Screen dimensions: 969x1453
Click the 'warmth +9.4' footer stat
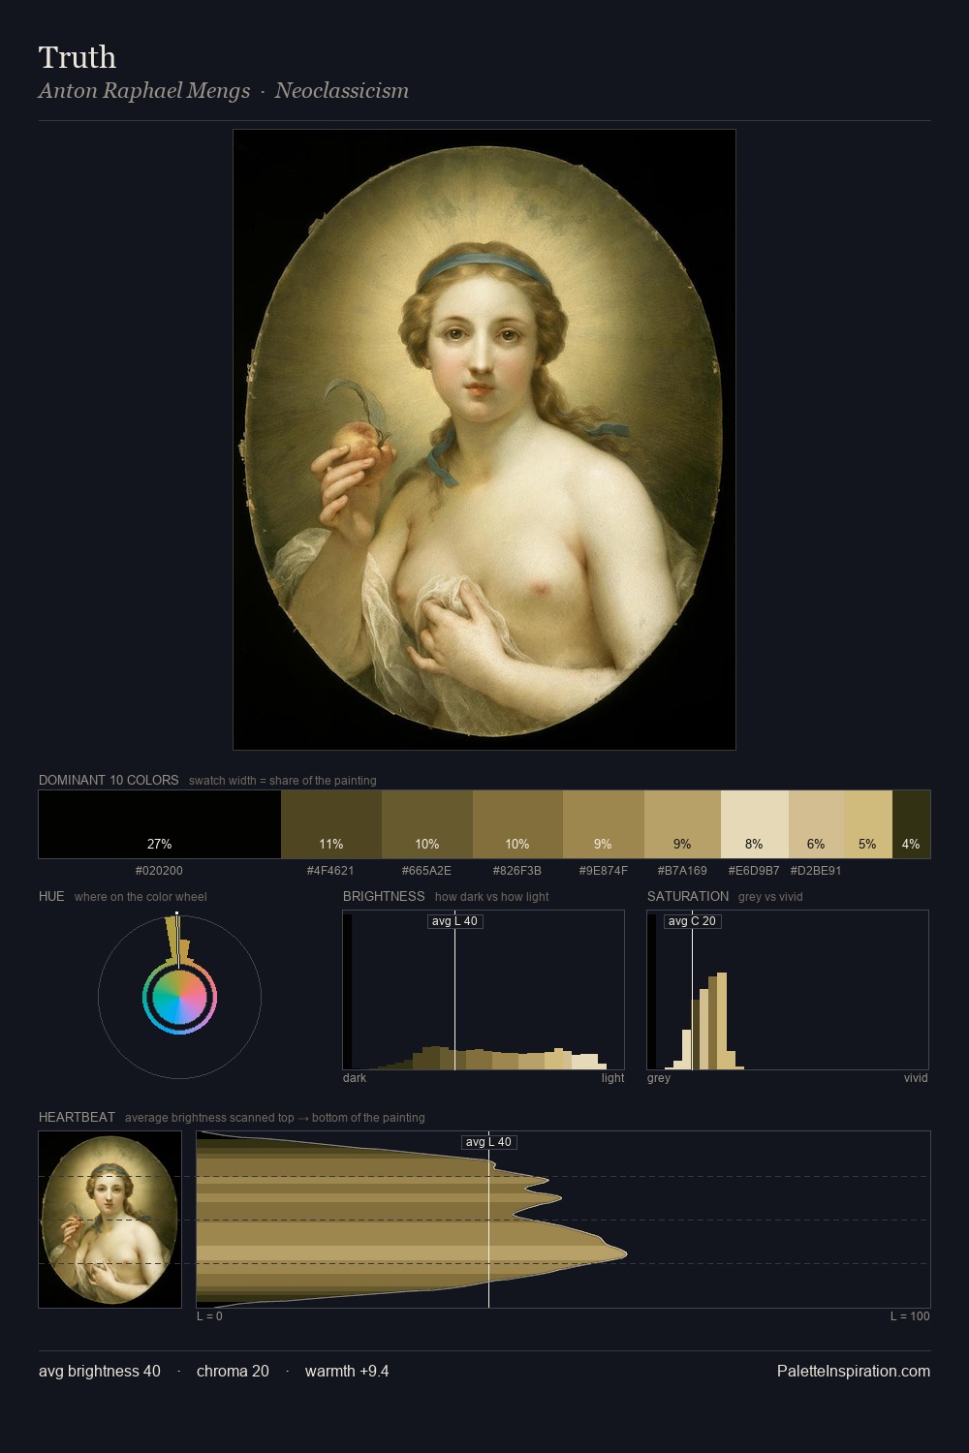(347, 1371)
